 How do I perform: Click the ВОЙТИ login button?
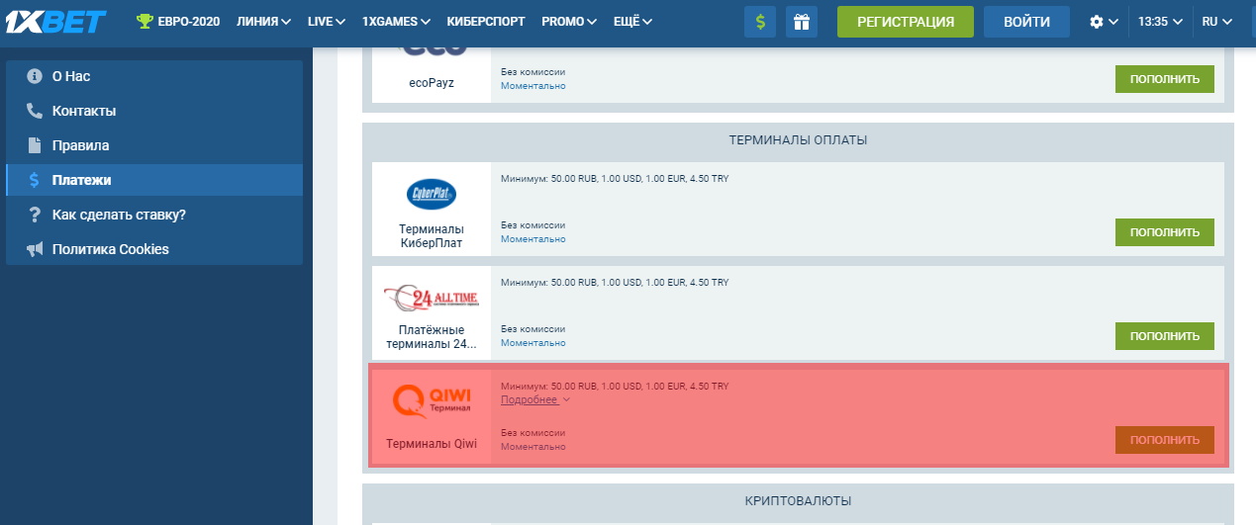tap(1026, 22)
